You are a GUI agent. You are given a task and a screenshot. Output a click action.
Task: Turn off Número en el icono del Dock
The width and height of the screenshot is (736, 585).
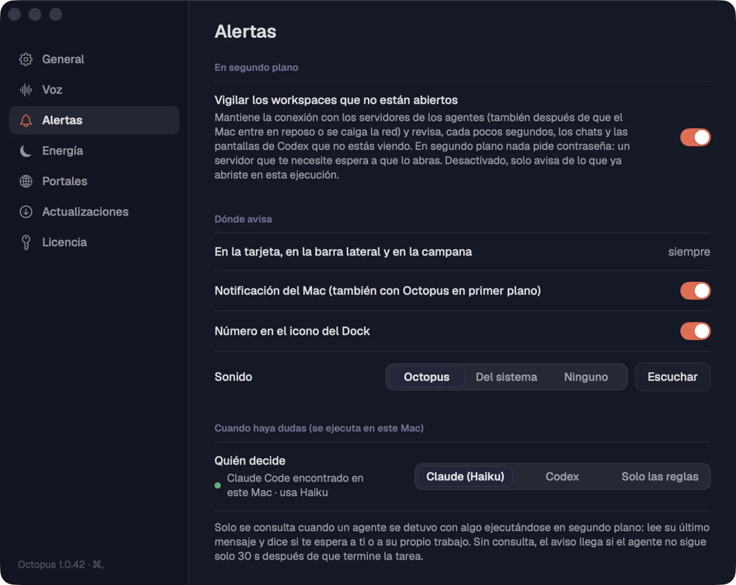pos(695,331)
